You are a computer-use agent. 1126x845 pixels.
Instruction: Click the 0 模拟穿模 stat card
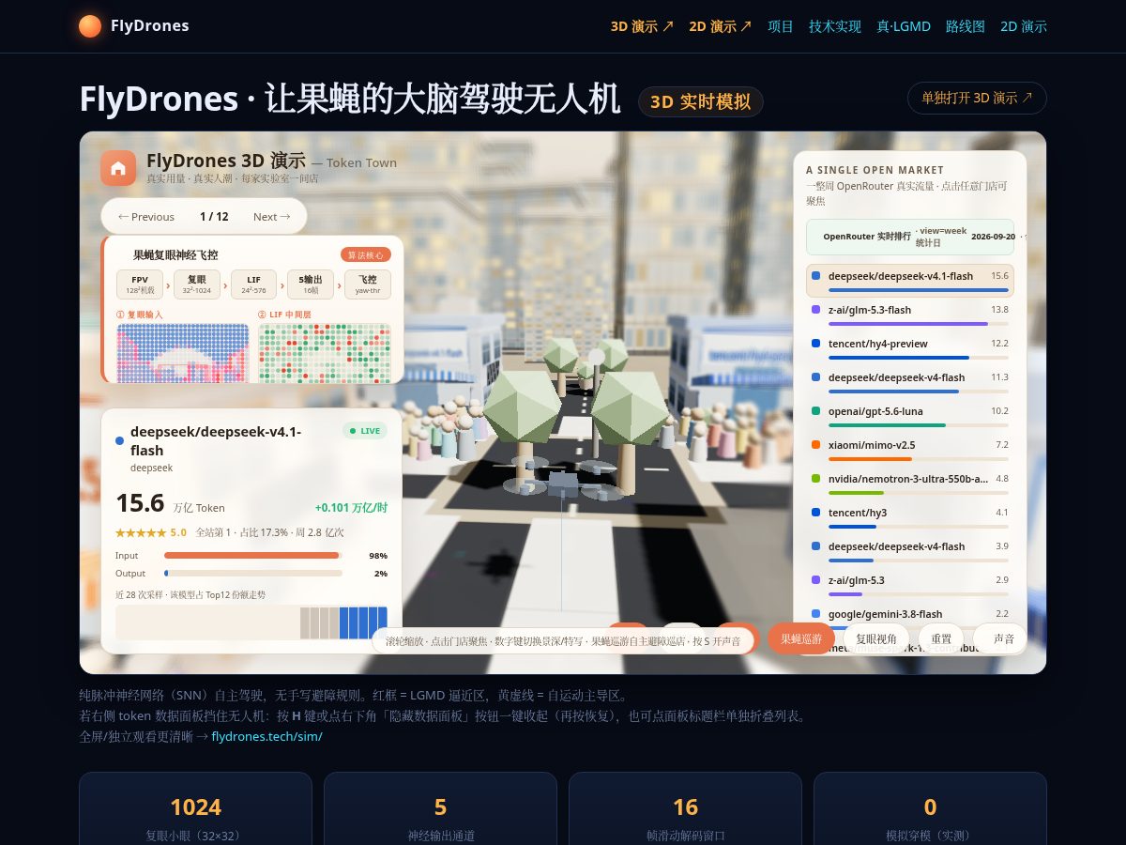click(930, 808)
